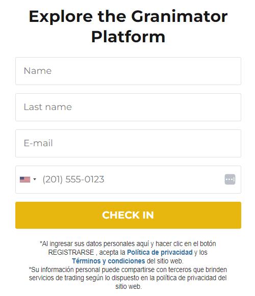
Task: Select the E-mail input field
Action: pyautogui.click(x=128, y=143)
